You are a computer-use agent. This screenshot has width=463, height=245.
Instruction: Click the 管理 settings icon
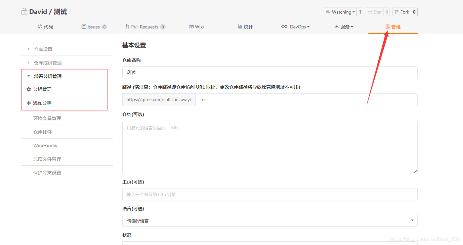point(388,26)
